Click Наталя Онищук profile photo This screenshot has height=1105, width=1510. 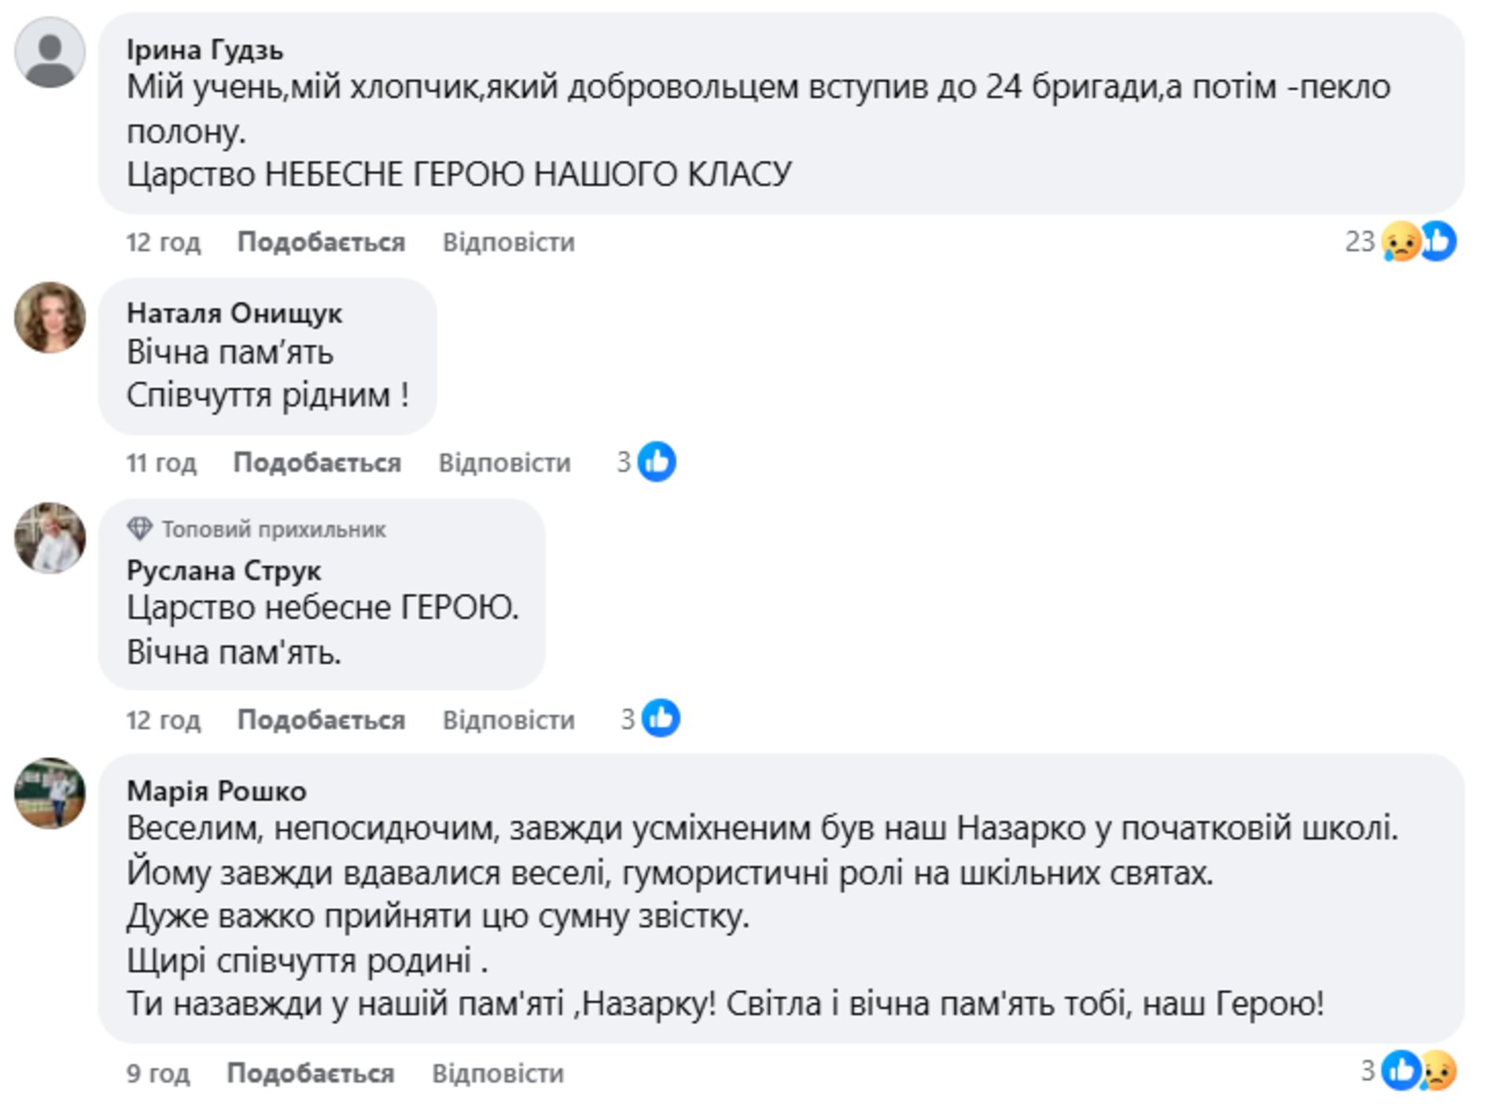pyautogui.click(x=50, y=317)
